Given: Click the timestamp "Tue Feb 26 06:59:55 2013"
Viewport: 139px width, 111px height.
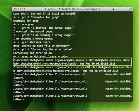Looking at the screenshot, I should pyautogui.click(x=98, y=64).
